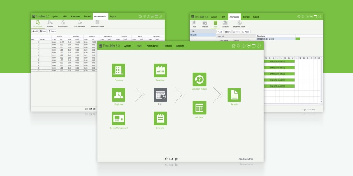Open the Reports document icon in front window
The width and height of the screenshot is (353, 176).
tap(234, 95)
